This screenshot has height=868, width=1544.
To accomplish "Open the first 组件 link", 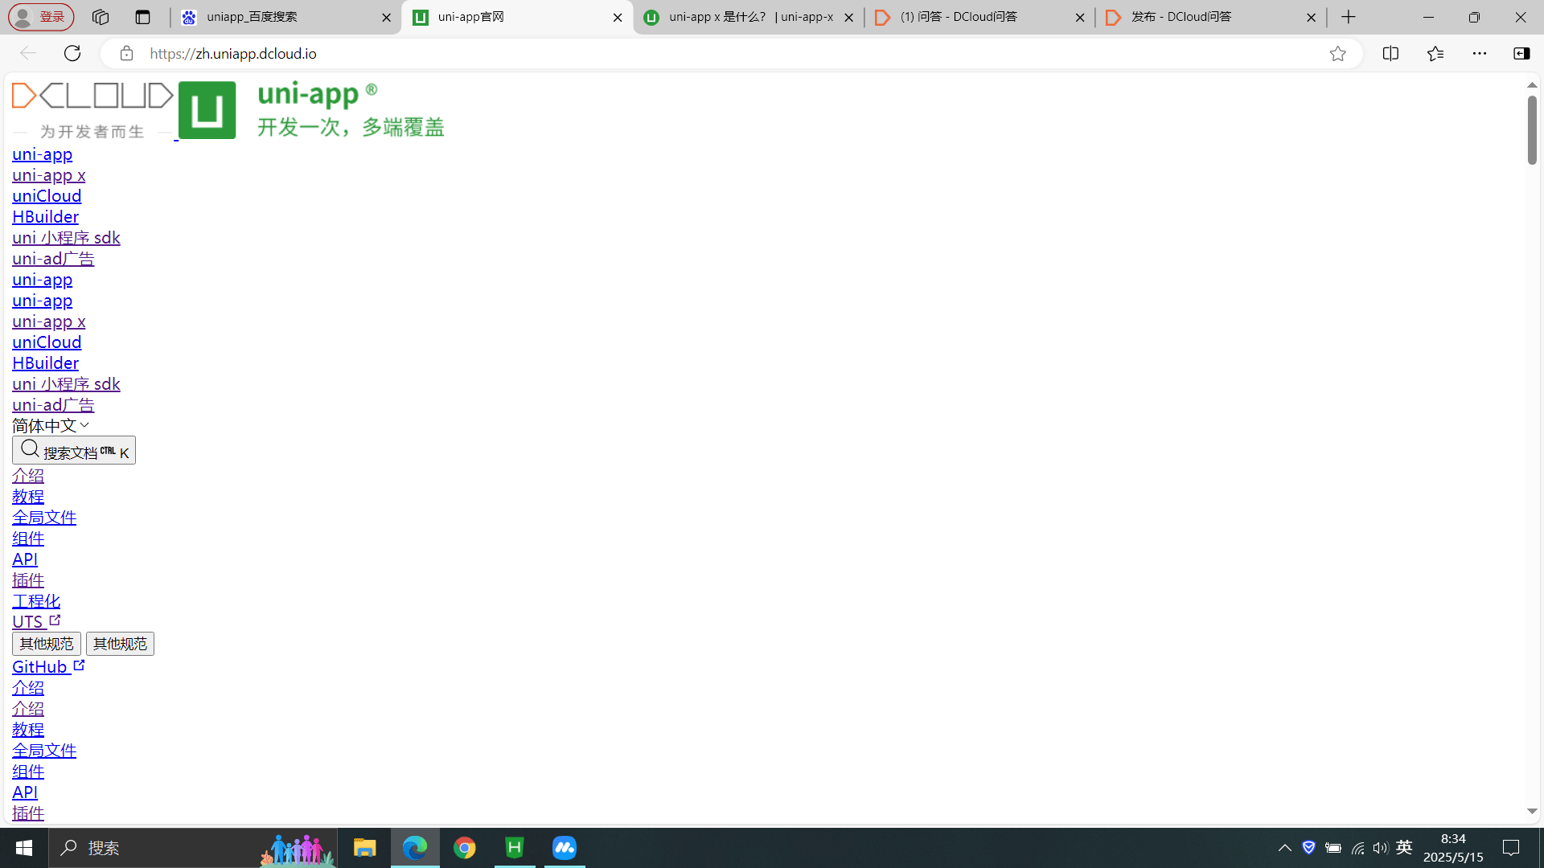I will tap(28, 538).
